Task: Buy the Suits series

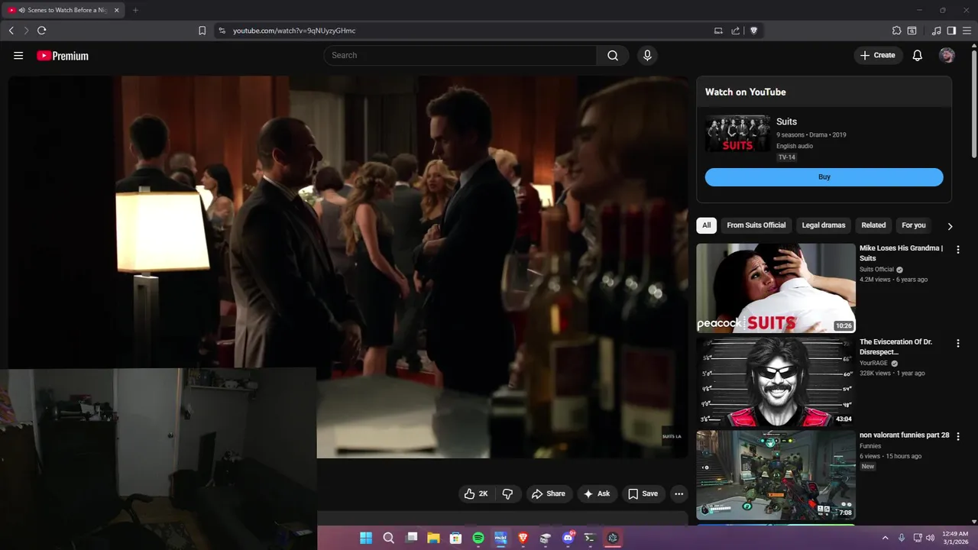Action: point(824,177)
